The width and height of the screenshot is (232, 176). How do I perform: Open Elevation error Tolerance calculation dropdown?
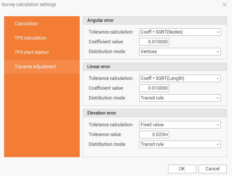(x=180, y=125)
